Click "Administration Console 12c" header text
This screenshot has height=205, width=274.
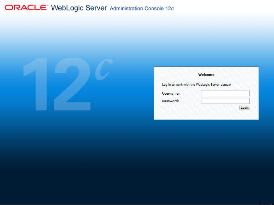142,9
